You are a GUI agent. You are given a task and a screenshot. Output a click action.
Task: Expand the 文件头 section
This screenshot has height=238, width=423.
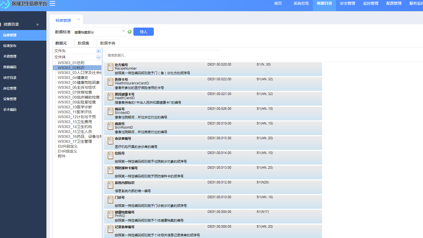[98, 51]
